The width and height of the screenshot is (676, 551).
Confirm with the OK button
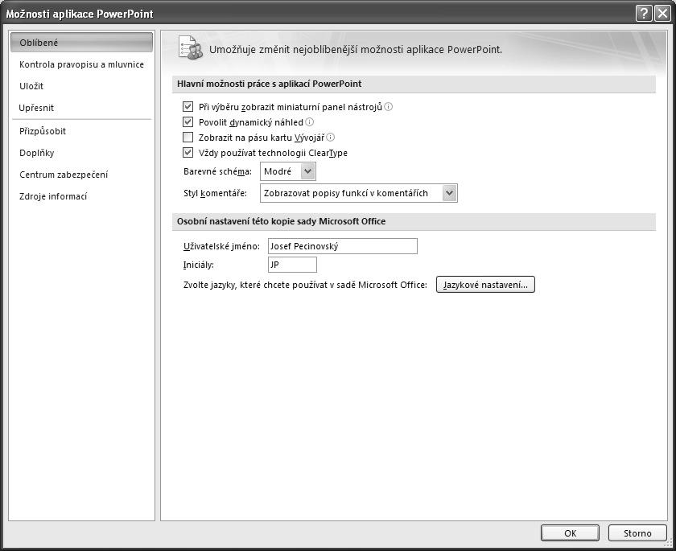pos(570,533)
